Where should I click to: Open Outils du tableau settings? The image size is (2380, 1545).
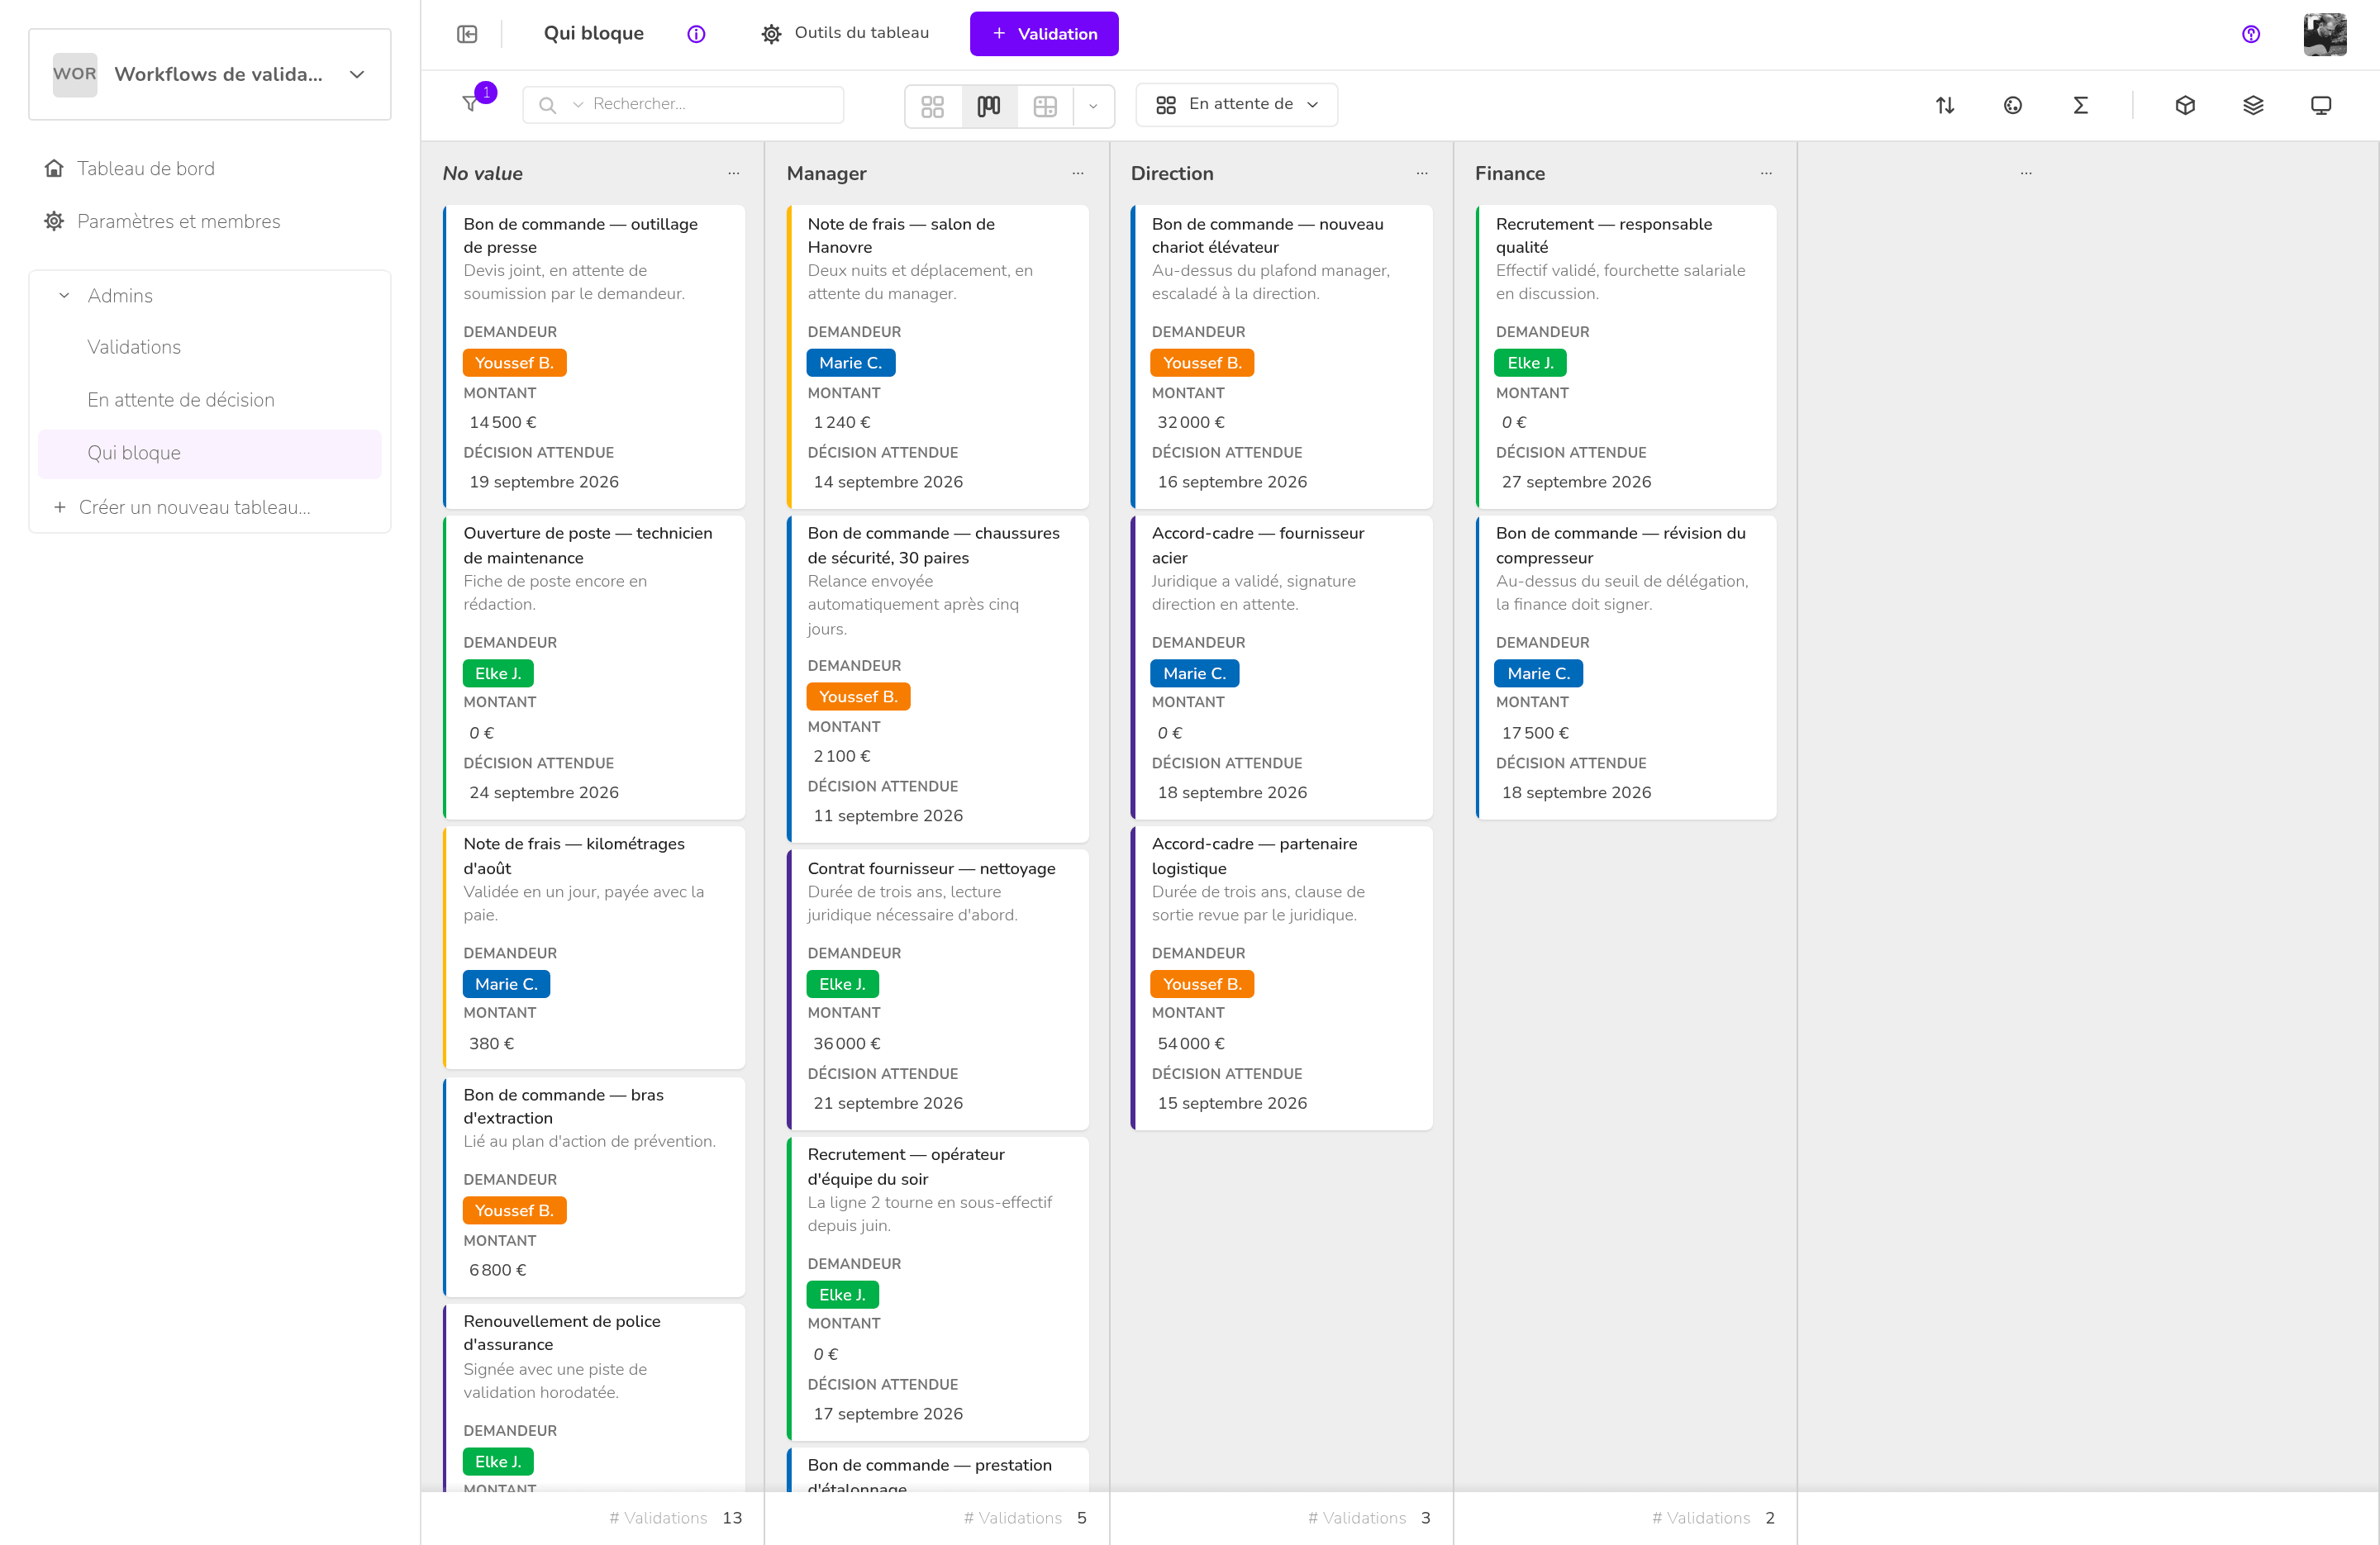point(845,33)
